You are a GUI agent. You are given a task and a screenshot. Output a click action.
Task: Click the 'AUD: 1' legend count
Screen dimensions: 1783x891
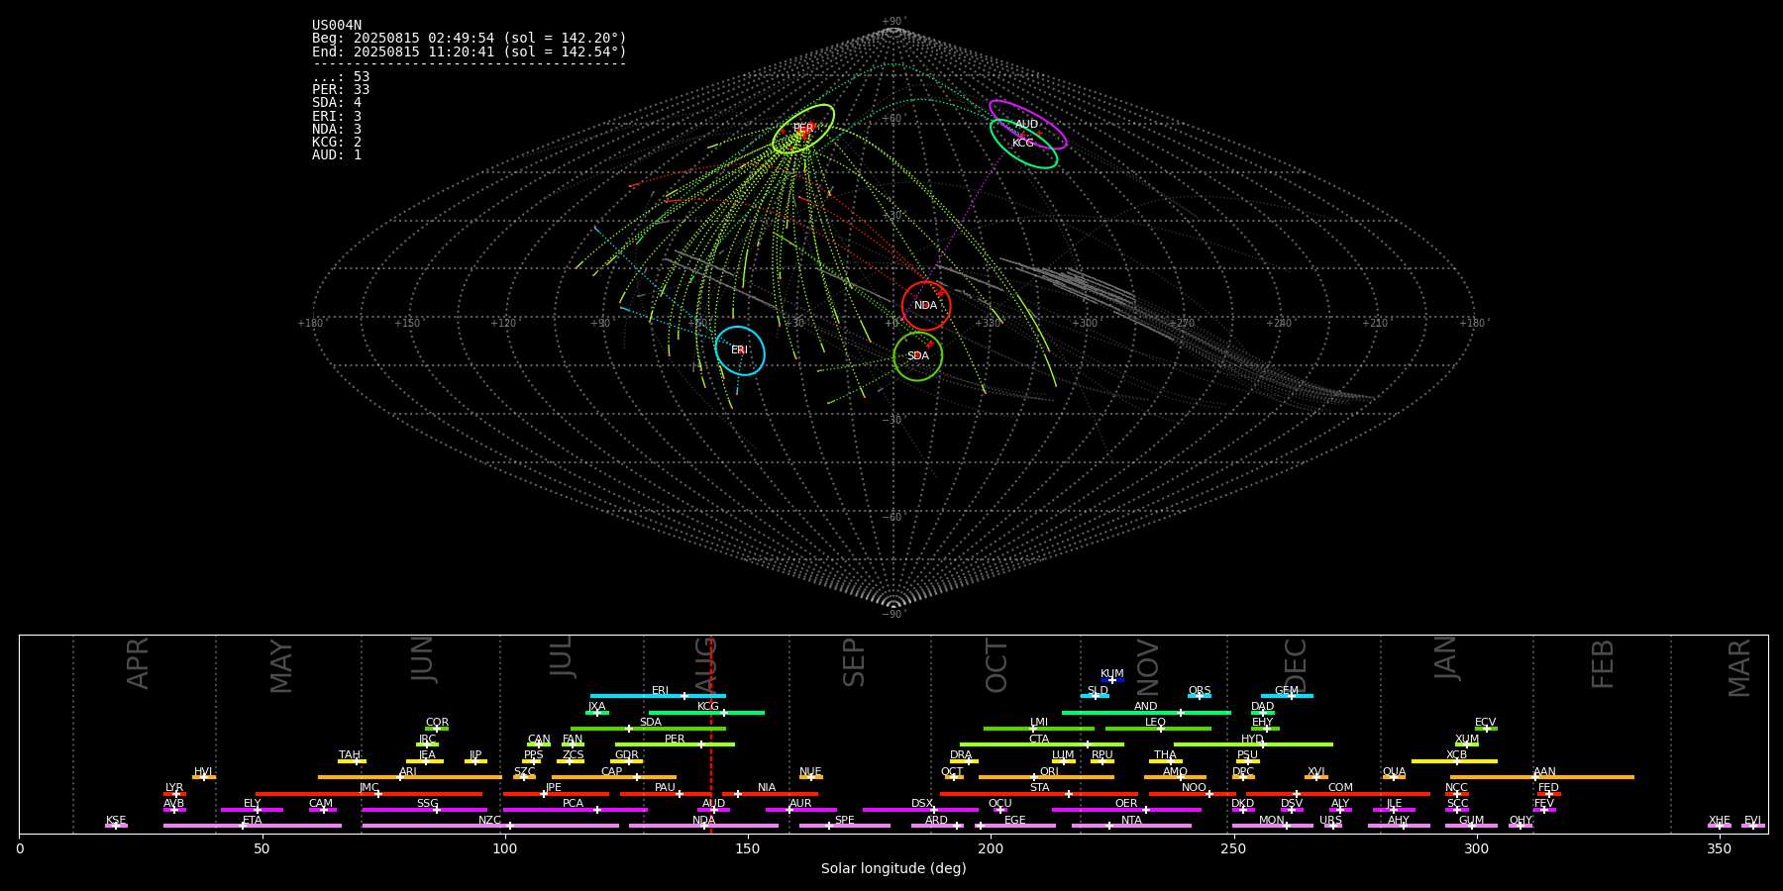pyautogui.click(x=337, y=155)
